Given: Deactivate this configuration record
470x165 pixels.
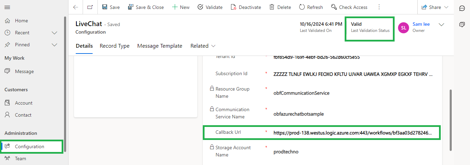Looking at the screenshot, I should 246,7.
